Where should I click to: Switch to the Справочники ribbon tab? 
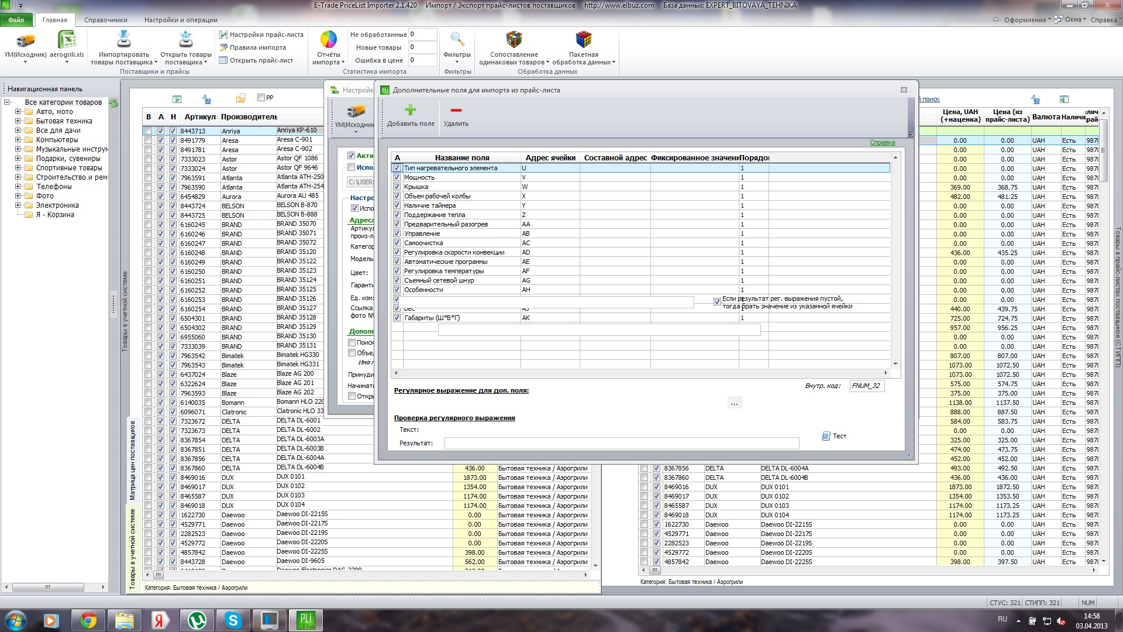106,20
